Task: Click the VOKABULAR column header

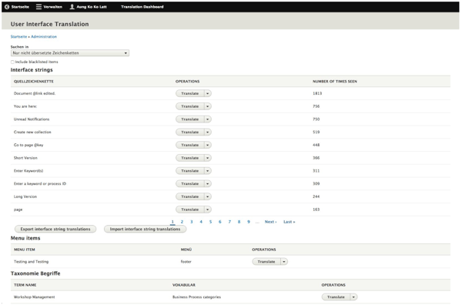Action: [x=184, y=285]
